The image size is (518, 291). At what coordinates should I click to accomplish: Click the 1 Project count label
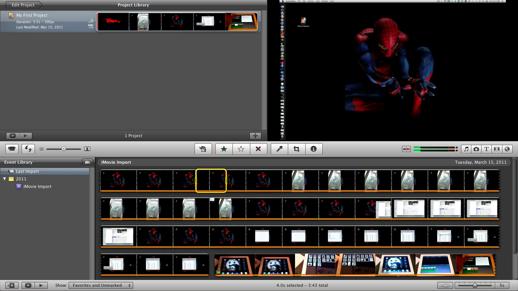tap(133, 136)
